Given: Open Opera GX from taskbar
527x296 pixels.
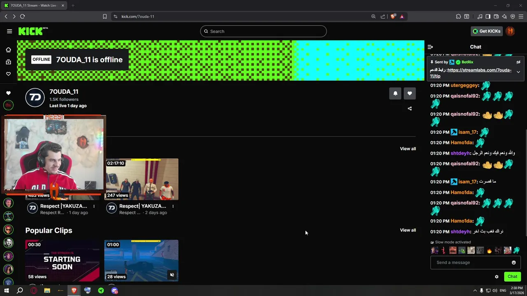Looking at the screenshot, I should (34, 291).
